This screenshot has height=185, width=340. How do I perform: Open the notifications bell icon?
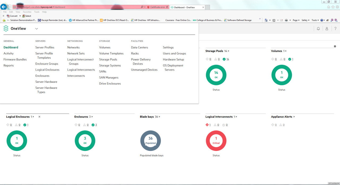318,28
